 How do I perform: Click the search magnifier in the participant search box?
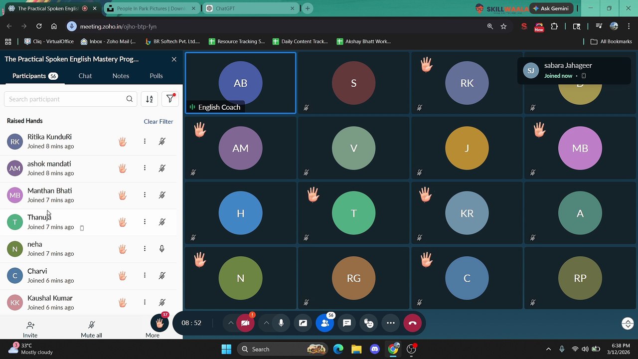tap(130, 99)
